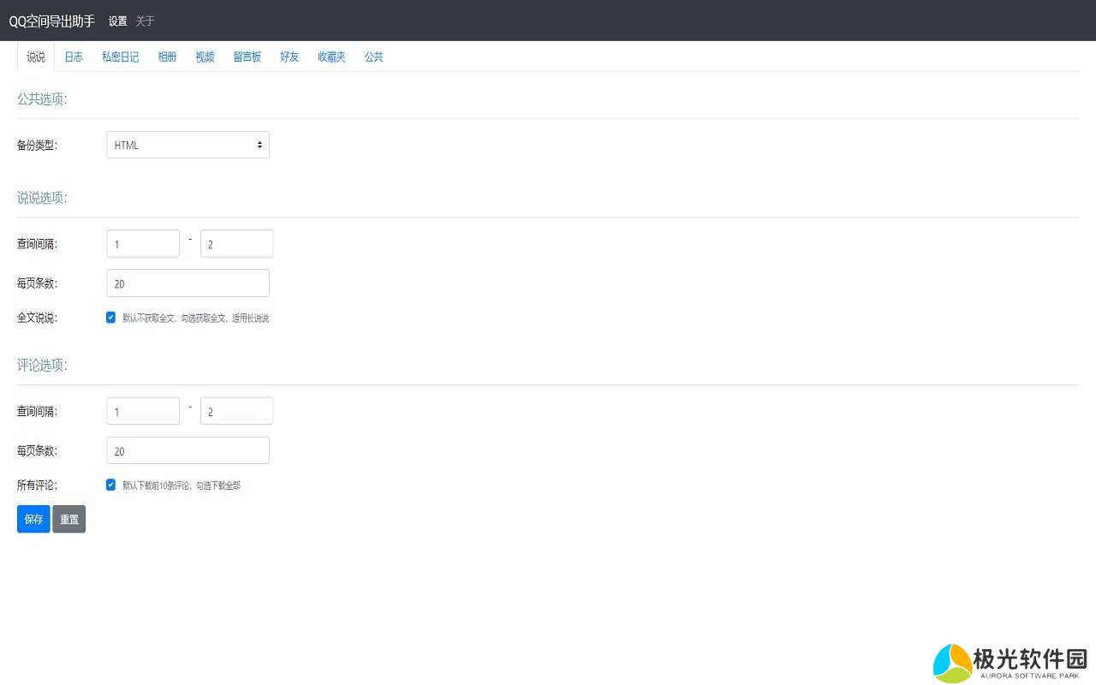This screenshot has width=1096, height=685.
Task: Switch to the 私密日记 tab
Action: point(120,57)
